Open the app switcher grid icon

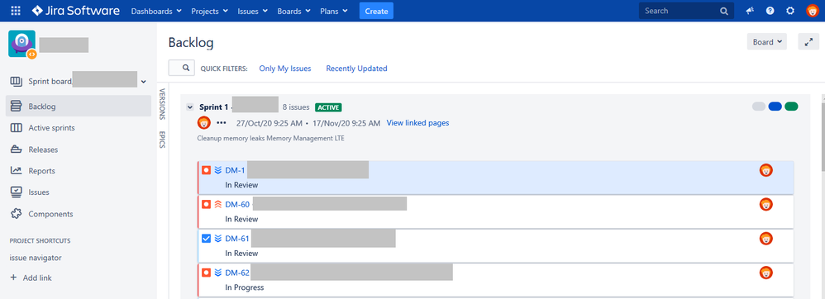pyautogui.click(x=16, y=11)
